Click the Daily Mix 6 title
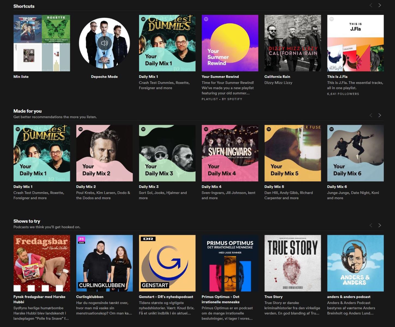Viewport: 395px width, 327px height. click(x=337, y=187)
